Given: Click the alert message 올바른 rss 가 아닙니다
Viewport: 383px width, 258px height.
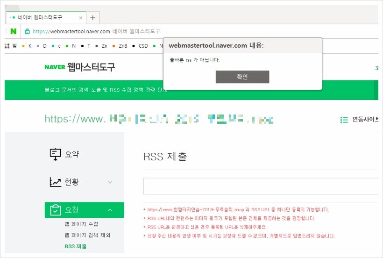Looking at the screenshot, I should 195,60.
